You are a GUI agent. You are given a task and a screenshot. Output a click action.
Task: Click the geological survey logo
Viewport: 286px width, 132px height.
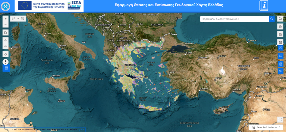pyautogui.click(x=6, y=6)
